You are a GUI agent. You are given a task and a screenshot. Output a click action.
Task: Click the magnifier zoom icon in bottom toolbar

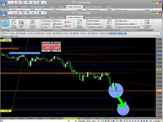click(x=125, y=121)
